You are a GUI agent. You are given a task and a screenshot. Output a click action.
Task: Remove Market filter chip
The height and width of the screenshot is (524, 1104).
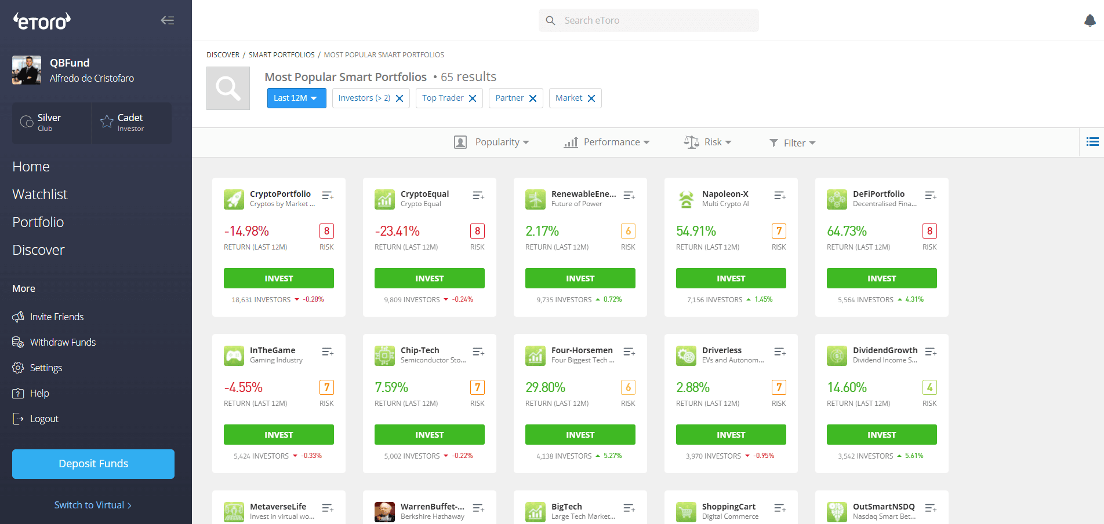tap(591, 98)
